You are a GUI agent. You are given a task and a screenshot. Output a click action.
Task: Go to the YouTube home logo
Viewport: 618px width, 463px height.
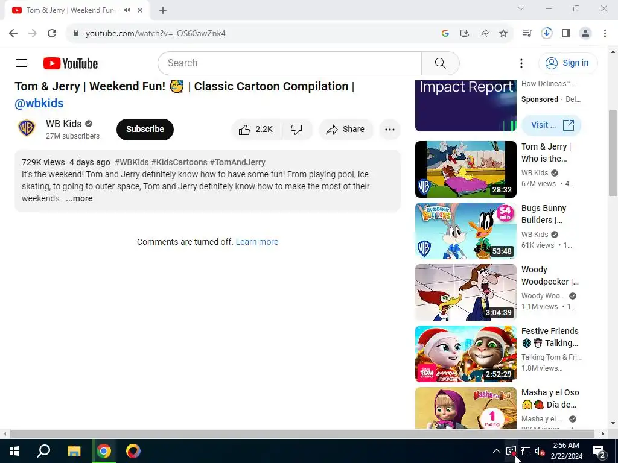pos(71,63)
